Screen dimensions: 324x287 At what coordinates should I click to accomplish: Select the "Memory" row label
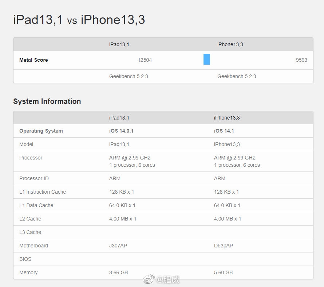[28, 272]
